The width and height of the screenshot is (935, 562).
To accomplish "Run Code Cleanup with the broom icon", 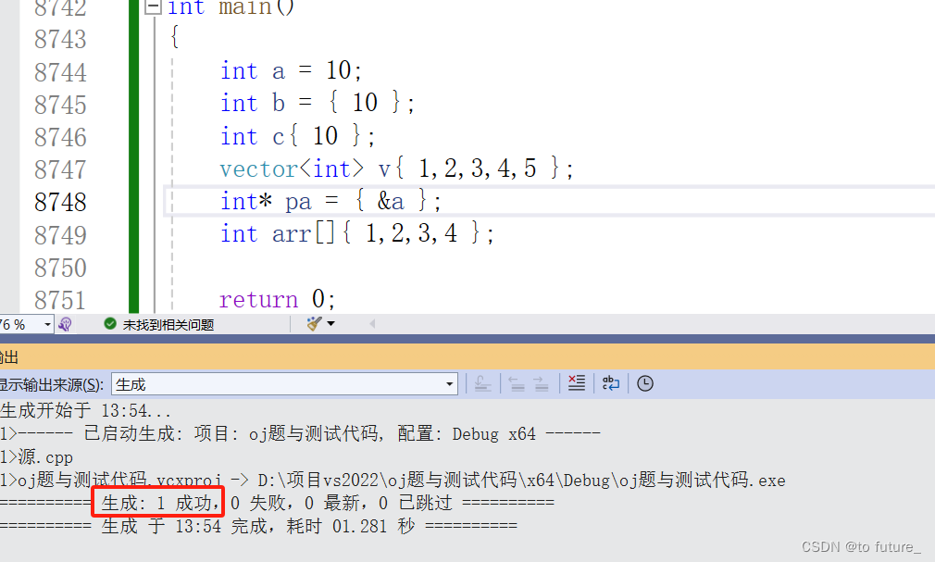I will (312, 322).
